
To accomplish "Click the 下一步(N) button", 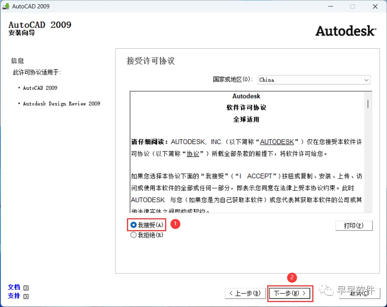I will click(x=290, y=293).
